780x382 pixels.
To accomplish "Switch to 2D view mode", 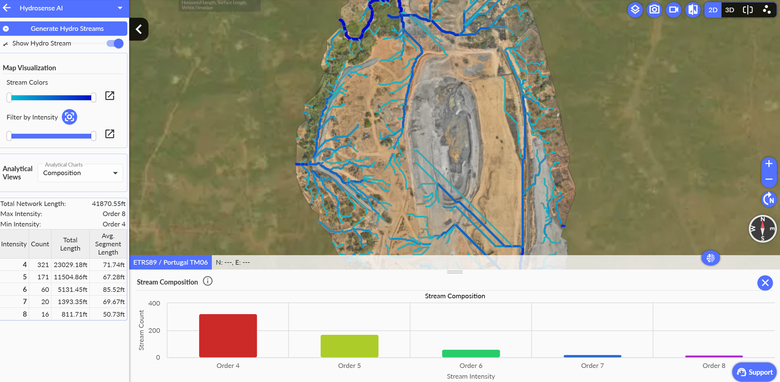I will tap(713, 10).
